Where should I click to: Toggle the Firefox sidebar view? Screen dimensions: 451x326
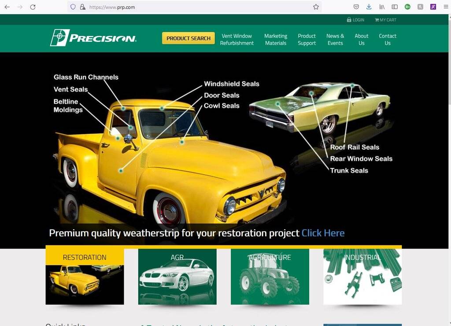pos(395,7)
